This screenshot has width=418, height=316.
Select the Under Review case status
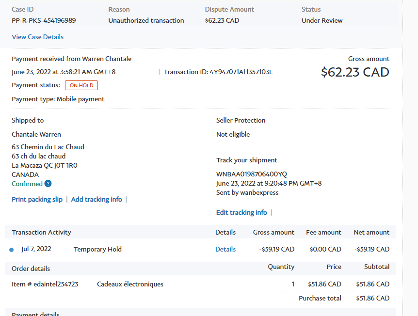click(322, 20)
